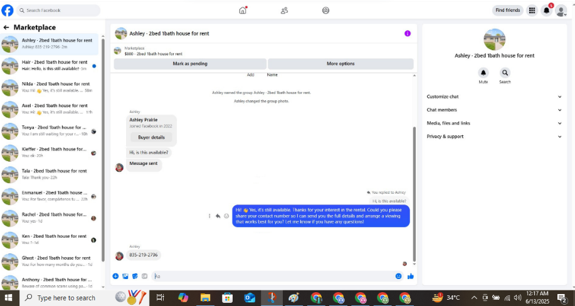Open the Hair conversation
Screen dimensions: 575x306
tap(50, 66)
